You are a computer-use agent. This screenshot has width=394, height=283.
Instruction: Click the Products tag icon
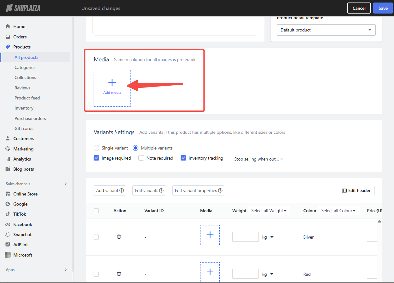(8, 47)
